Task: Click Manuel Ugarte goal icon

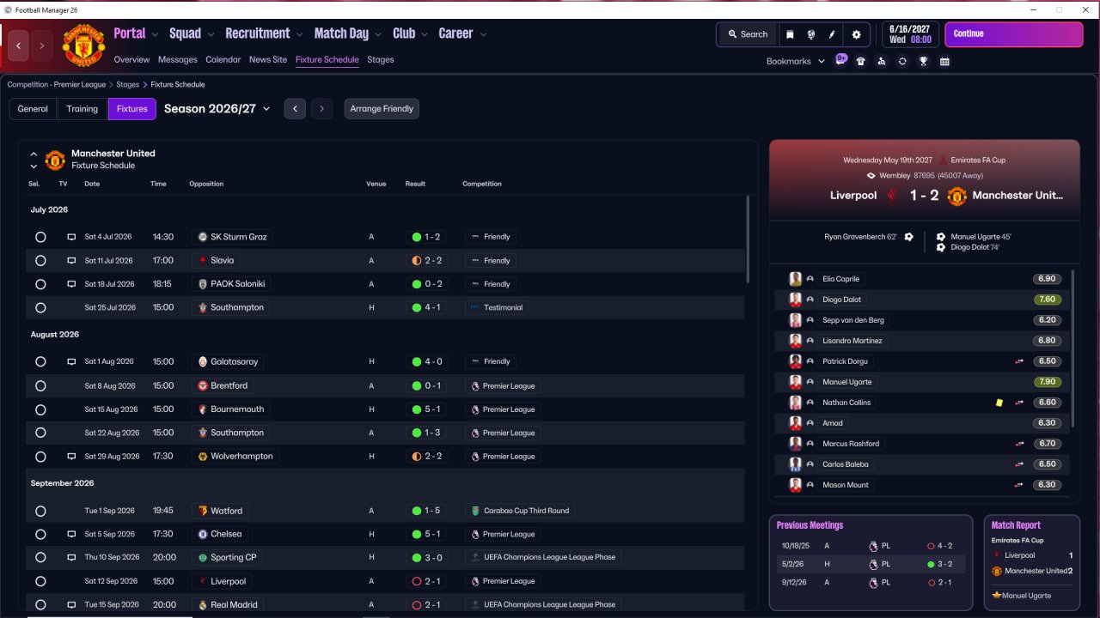Action: [x=941, y=237]
